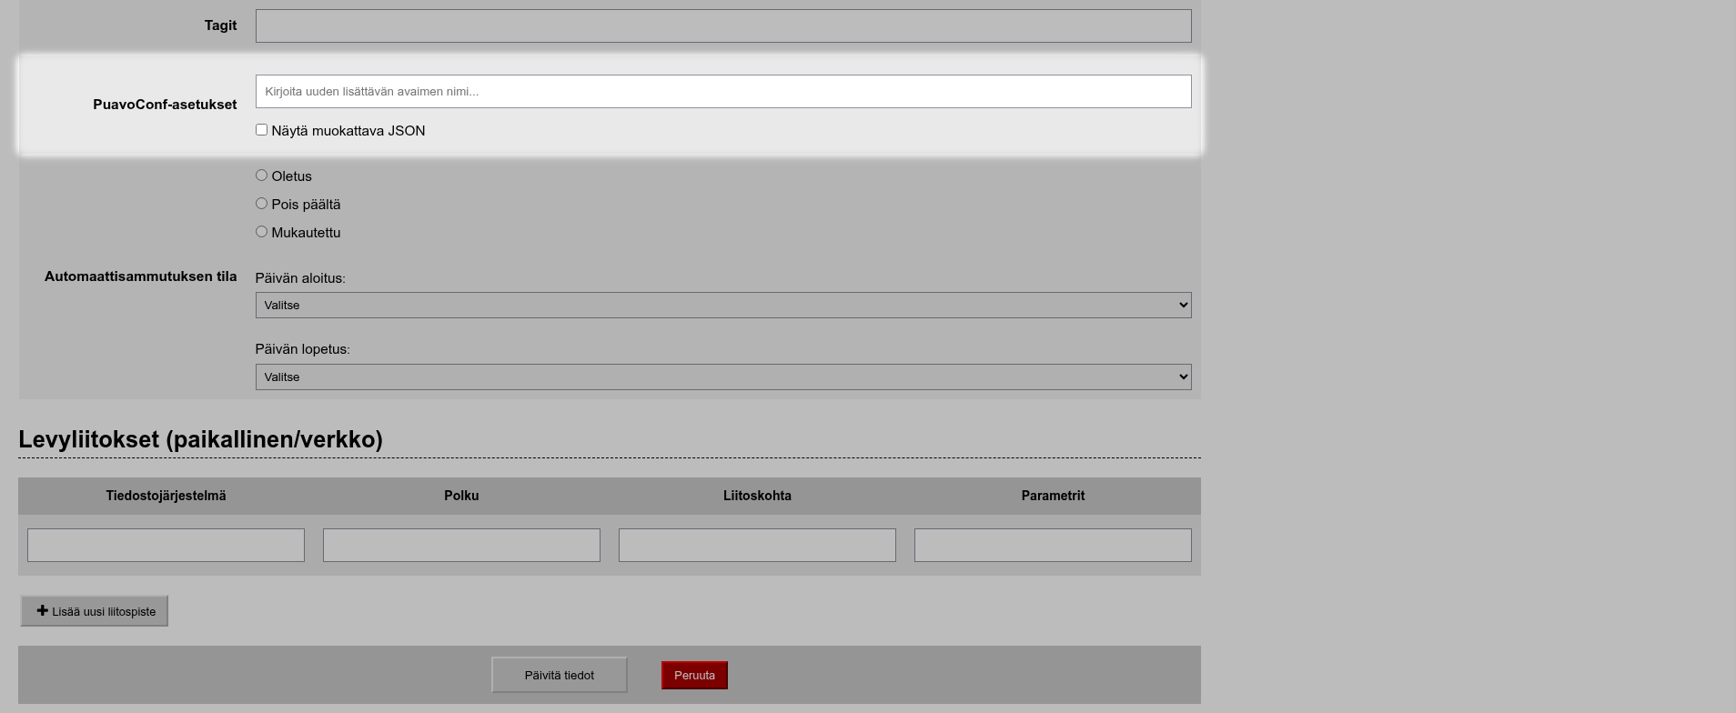This screenshot has width=1736, height=713.
Task: Click the input under Parametrit column
Action: (1053, 546)
